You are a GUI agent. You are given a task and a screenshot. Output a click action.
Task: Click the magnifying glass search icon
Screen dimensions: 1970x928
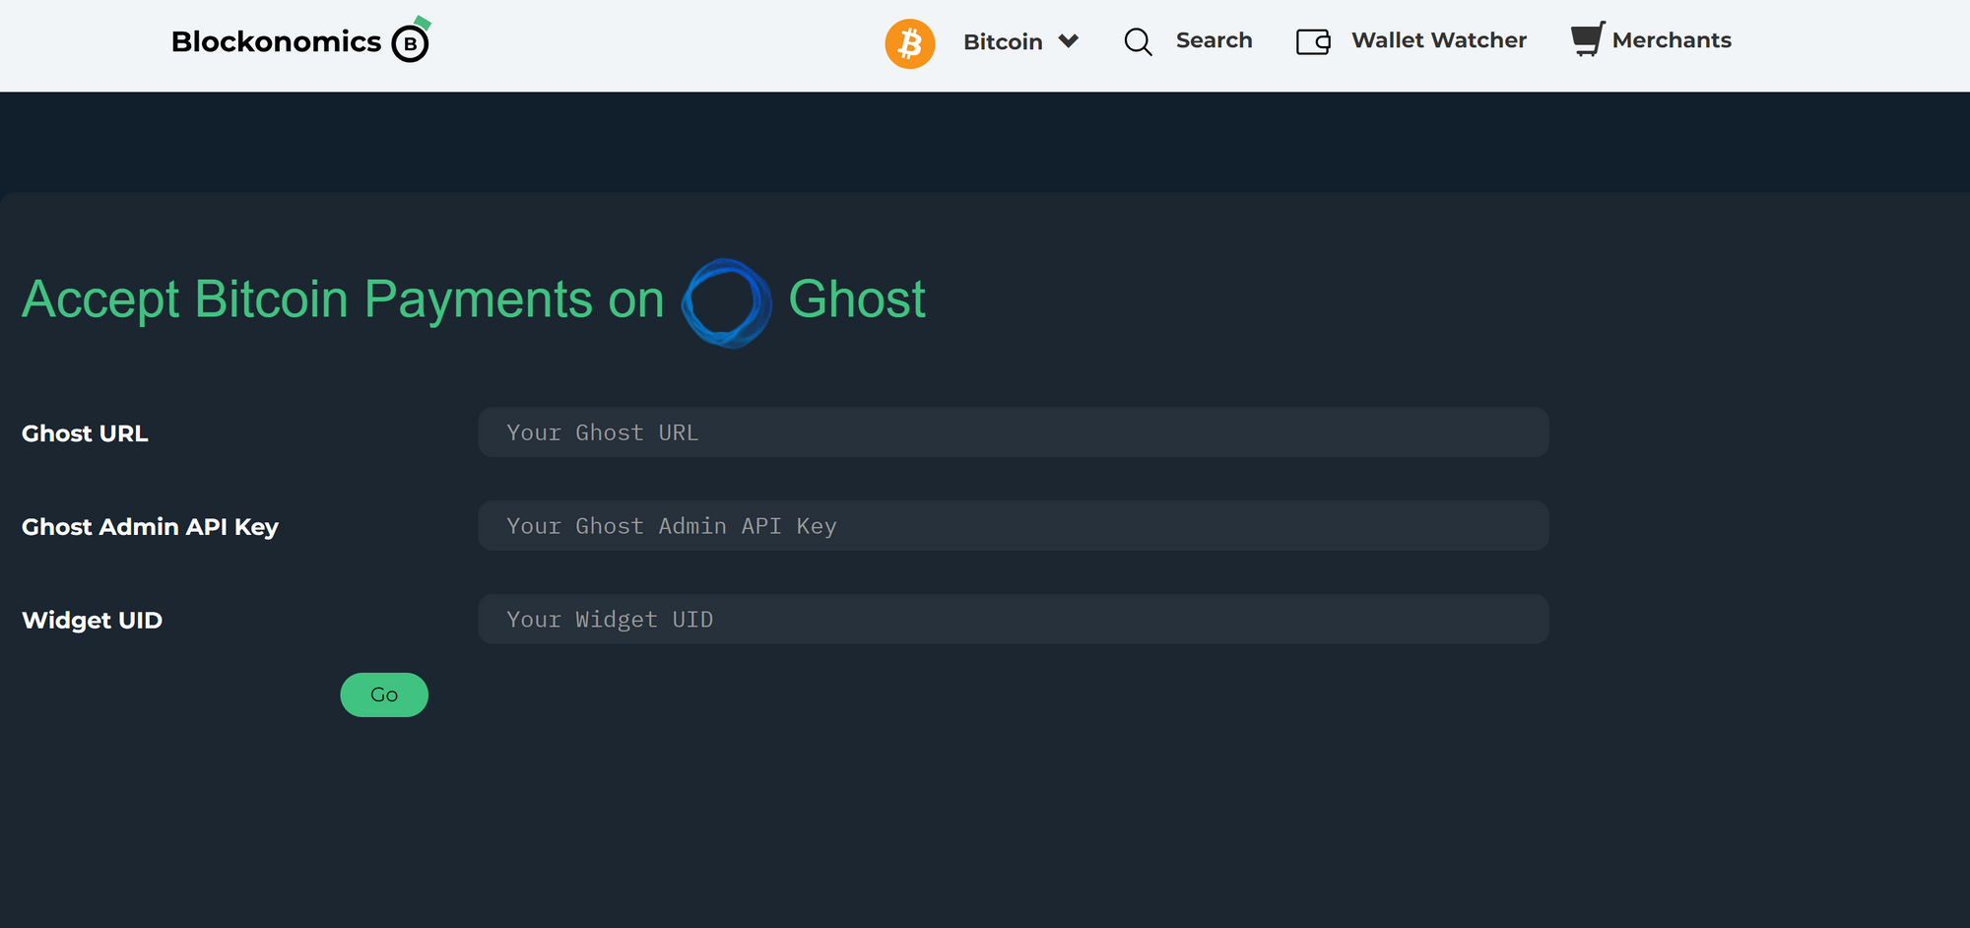tap(1138, 41)
